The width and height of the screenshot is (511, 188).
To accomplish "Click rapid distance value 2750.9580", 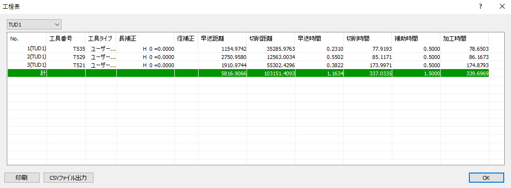I will 233,57.
